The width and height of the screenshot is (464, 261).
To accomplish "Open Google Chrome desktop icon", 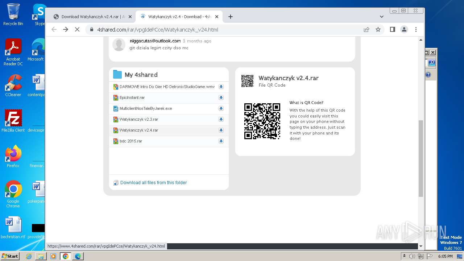I will [13, 194].
